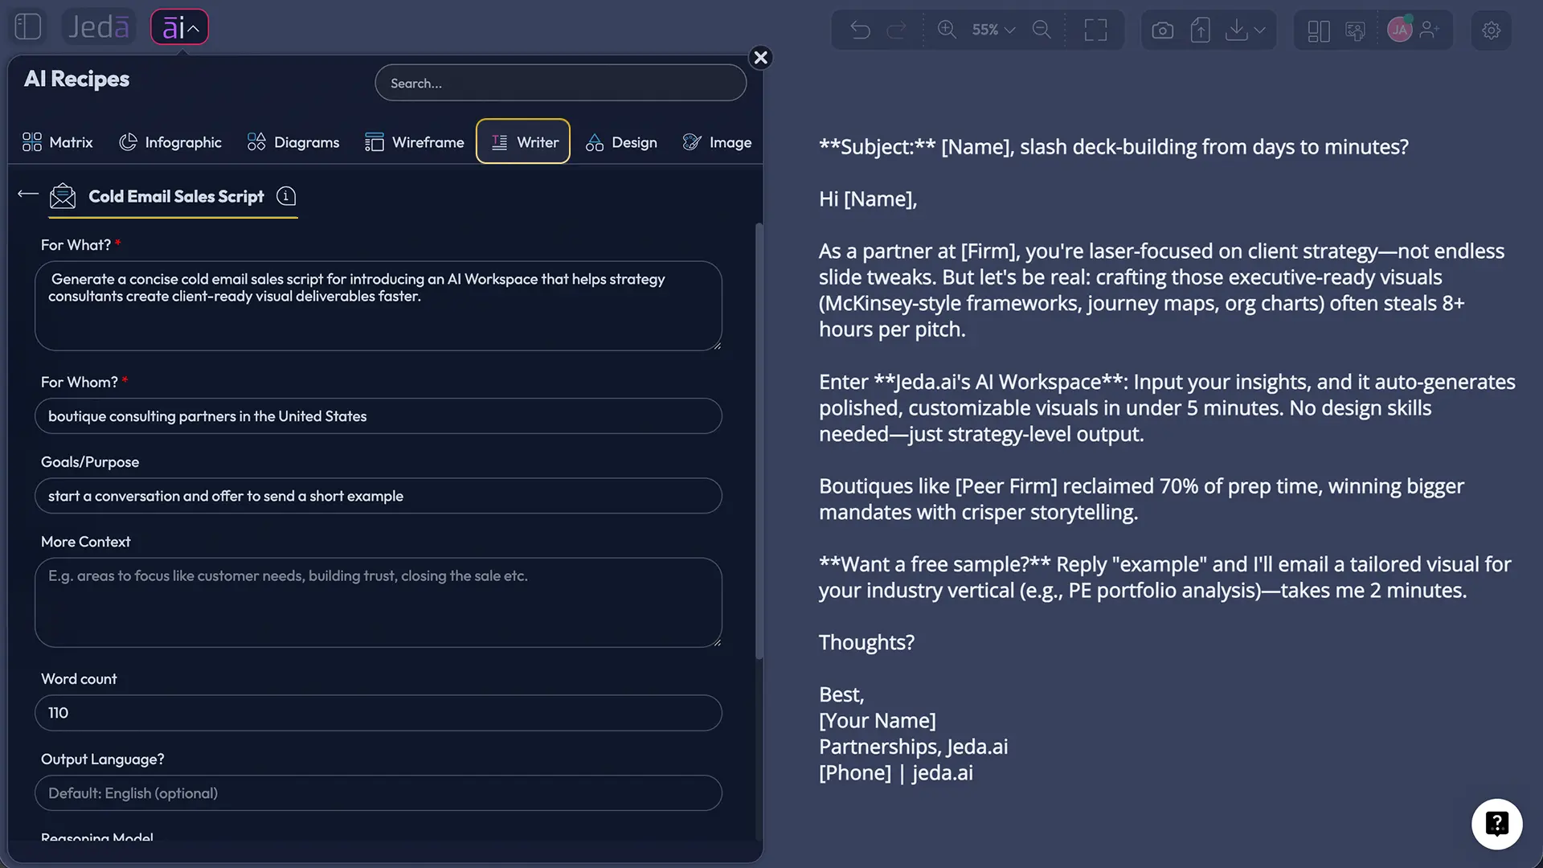
Task: Open the presentation chat icon
Action: 1356,31
